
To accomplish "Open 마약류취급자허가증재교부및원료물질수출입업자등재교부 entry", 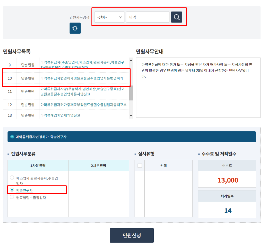I will click(83, 105).
